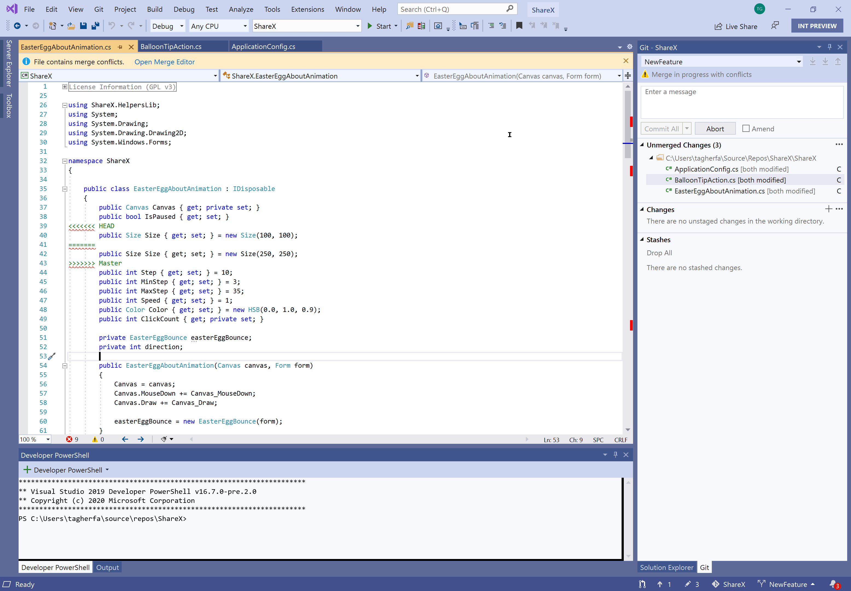Click the Git branch dropdown NewFeature
This screenshot has height=591, width=851.
[x=720, y=61]
